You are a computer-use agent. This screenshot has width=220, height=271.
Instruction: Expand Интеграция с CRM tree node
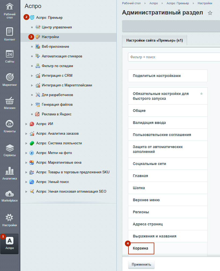32,76
